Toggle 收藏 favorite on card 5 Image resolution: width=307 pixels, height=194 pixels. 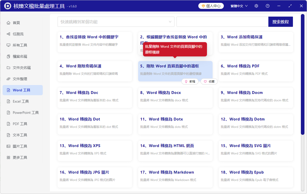209,81
